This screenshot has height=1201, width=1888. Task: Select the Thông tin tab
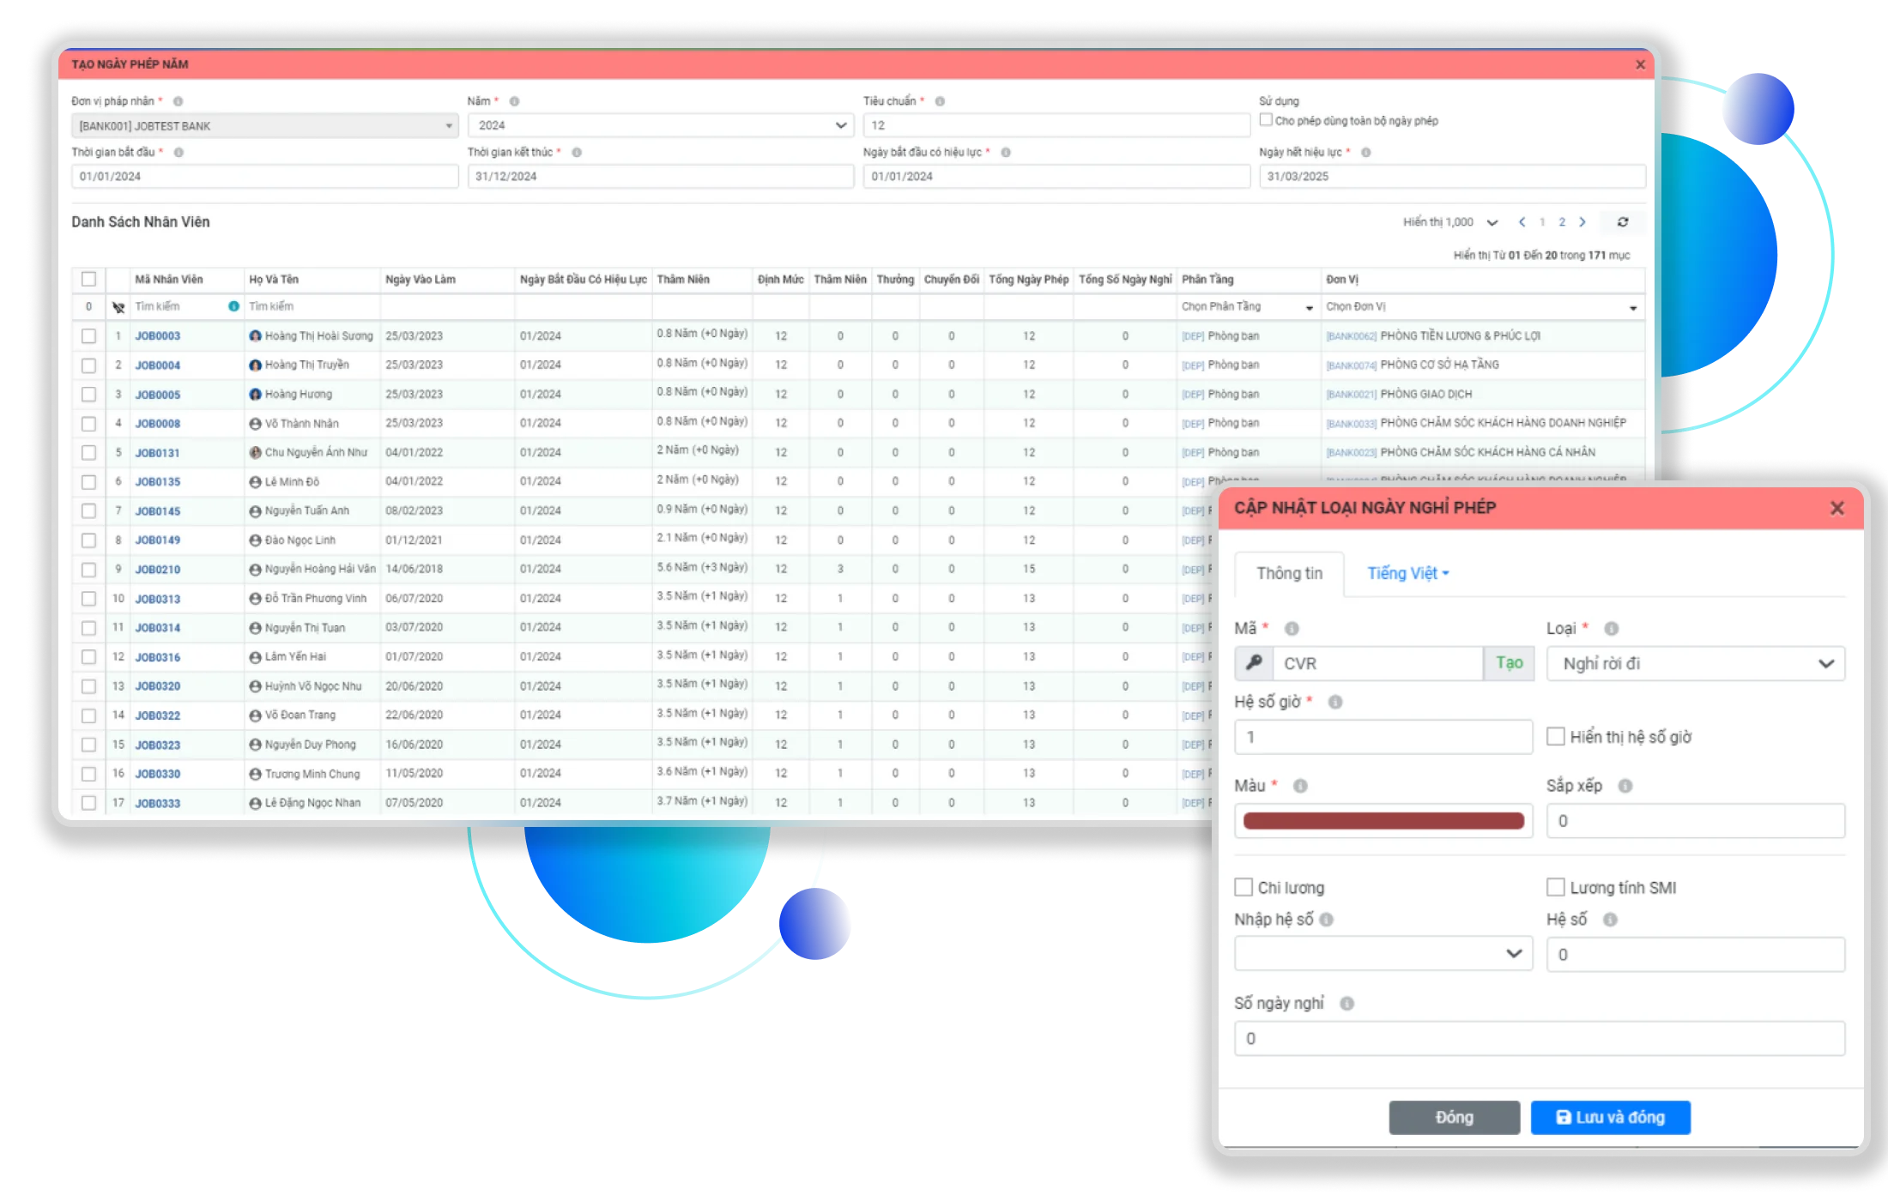(1289, 574)
